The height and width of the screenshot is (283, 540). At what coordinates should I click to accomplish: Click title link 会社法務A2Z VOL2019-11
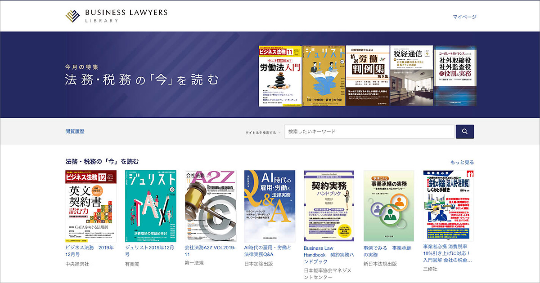pos(210,251)
